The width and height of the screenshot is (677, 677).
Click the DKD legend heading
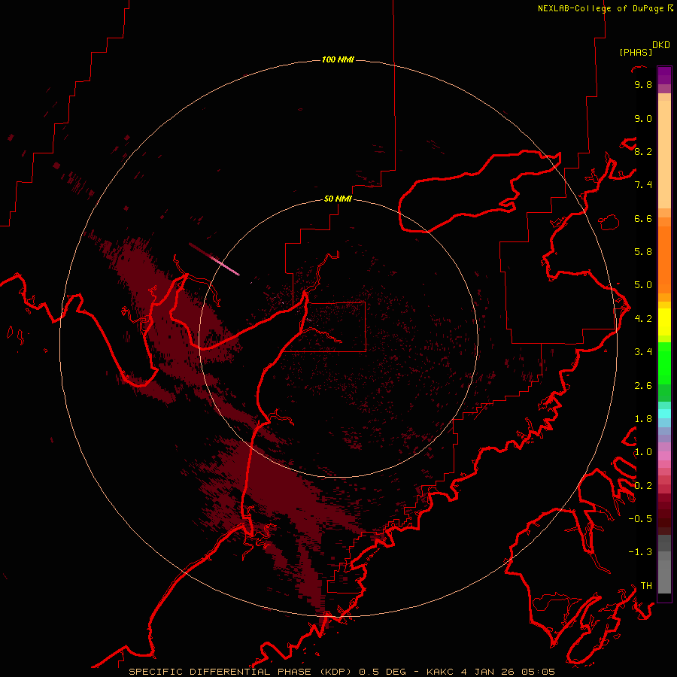point(661,45)
